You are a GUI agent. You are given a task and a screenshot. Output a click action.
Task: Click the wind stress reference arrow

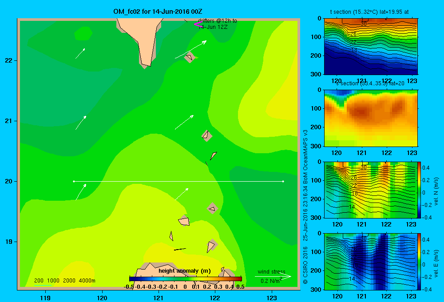[x=273, y=277]
